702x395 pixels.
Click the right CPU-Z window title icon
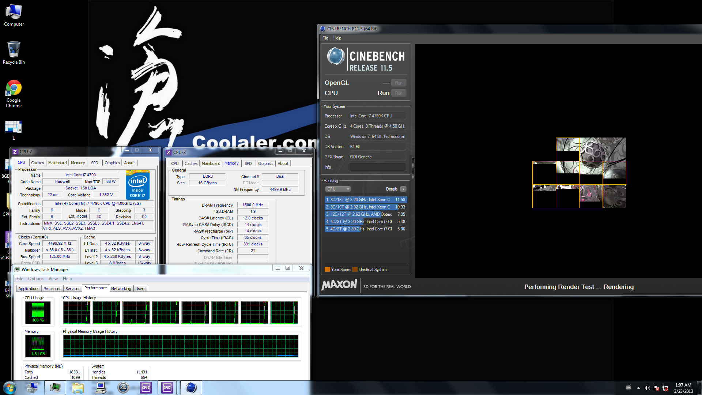(x=169, y=153)
